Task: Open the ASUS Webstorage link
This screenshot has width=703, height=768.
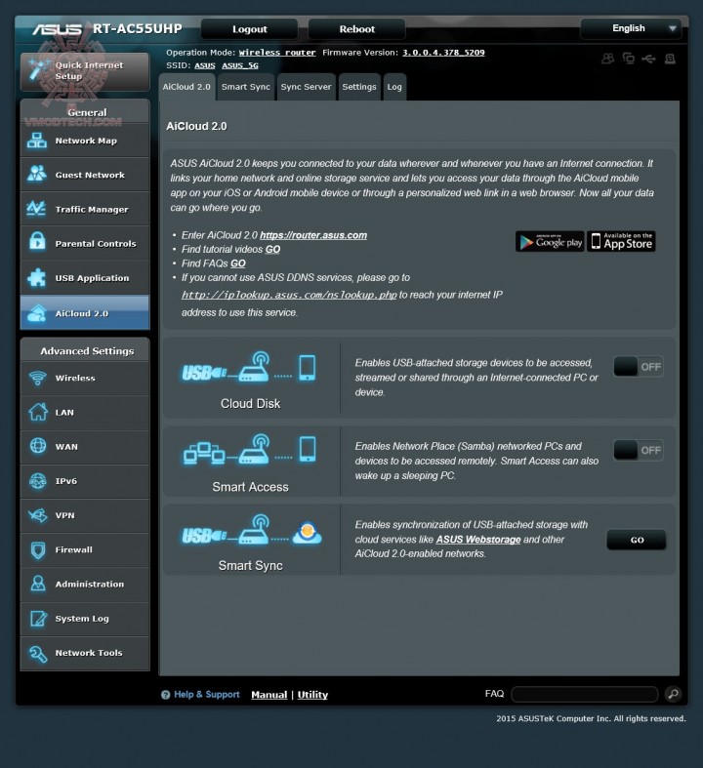Action: coord(478,540)
